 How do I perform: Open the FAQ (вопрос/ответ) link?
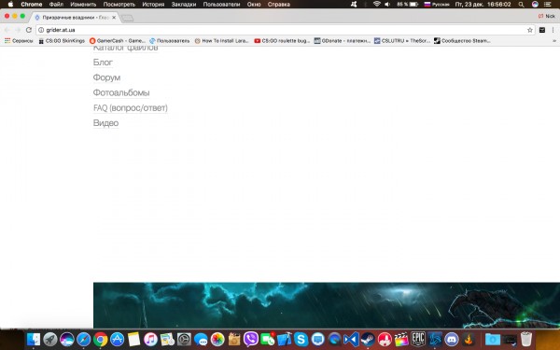[131, 108]
